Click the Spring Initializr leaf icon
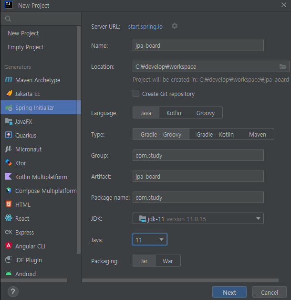 click(x=9, y=107)
